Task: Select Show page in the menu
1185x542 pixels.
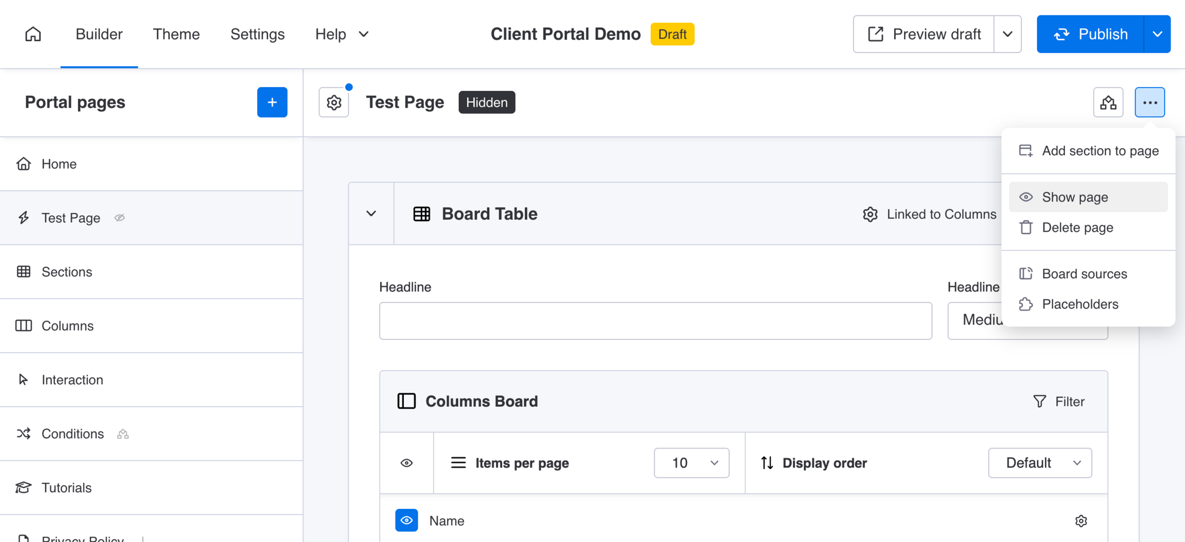Action: (x=1088, y=197)
